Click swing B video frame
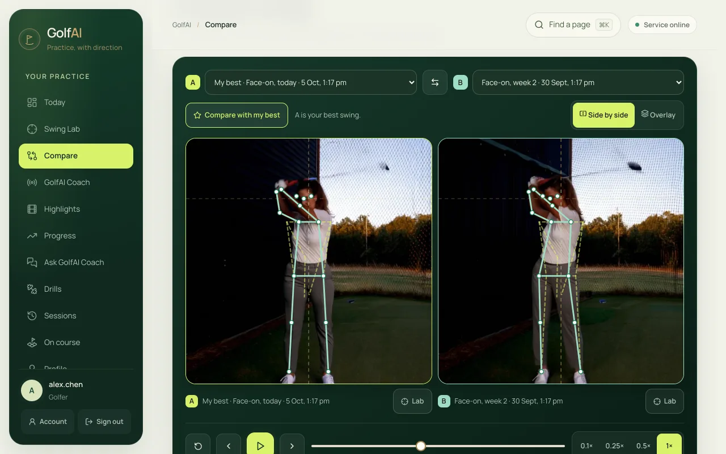This screenshot has height=454, width=726. (561, 261)
